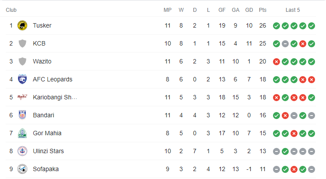Click Wazito's red loss icon in Last 5
The height and width of the screenshot is (179, 326).
(x=276, y=62)
